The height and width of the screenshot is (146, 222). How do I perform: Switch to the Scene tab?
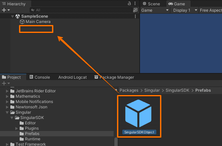coord(151,4)
